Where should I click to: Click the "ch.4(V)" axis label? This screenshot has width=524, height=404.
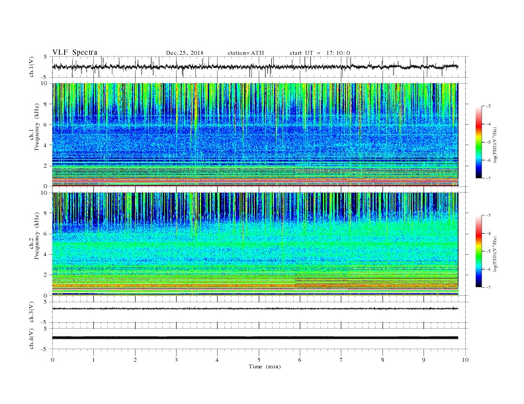pyautogui.click(x=31, y=339)
